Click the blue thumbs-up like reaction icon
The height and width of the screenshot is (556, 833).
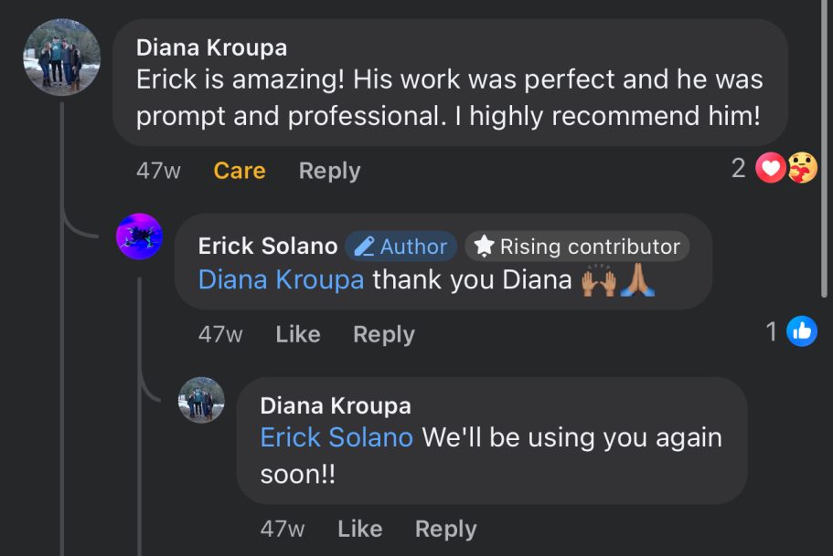pyautogui.click(x=802, y=330)
